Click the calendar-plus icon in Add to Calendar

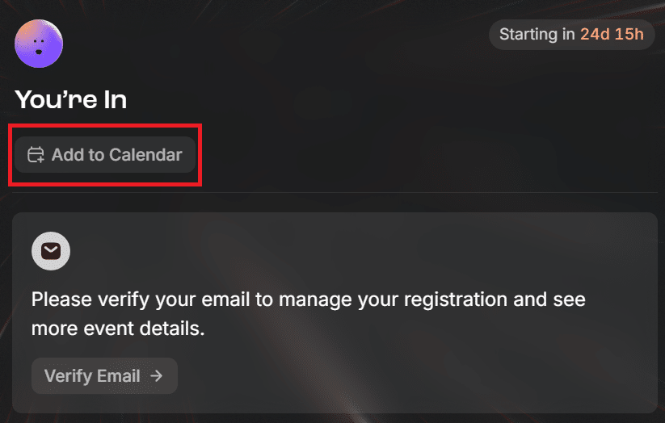click(x=36, y=155)
